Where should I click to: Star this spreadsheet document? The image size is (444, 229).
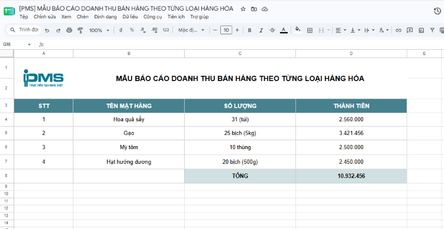[x=243, y=9]
